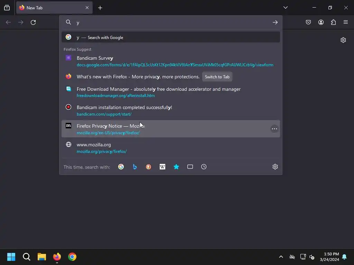354x265 pixels.
Task: Click the address bar input field
Action: tap(171, 22)
